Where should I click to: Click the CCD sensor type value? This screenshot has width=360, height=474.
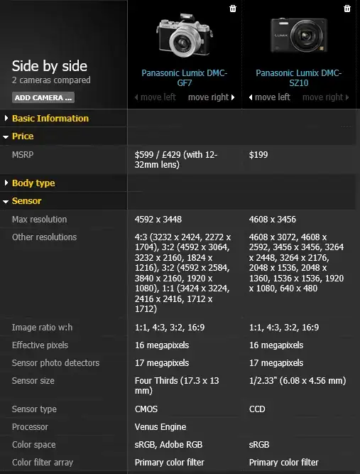click(x=257, y=409)
